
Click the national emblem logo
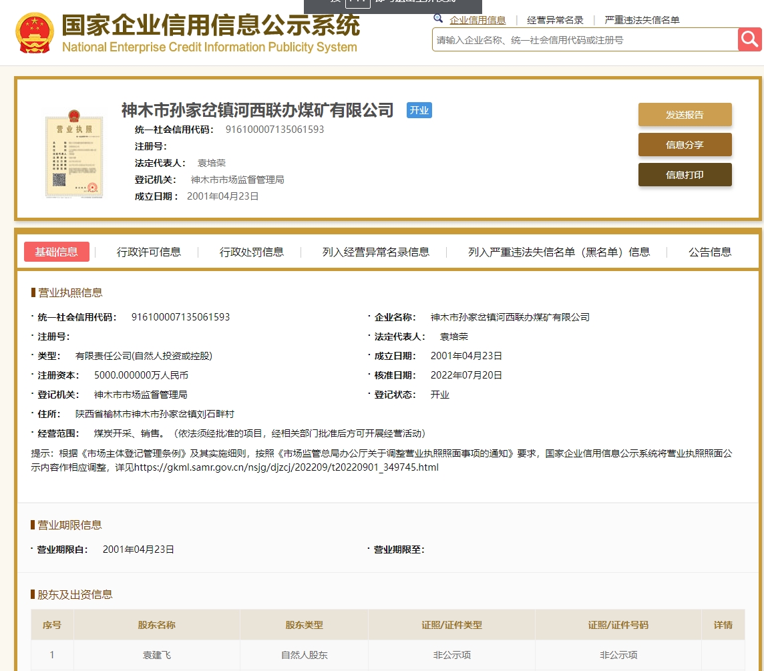(35, 33)
